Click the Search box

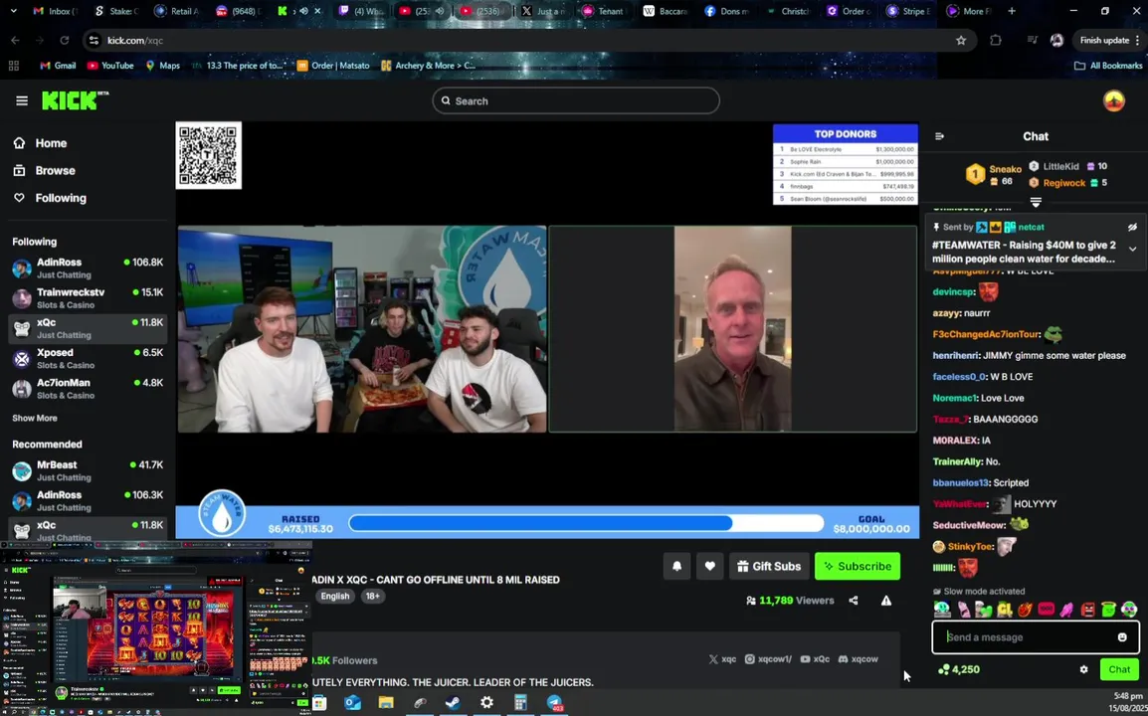point(575,101)
